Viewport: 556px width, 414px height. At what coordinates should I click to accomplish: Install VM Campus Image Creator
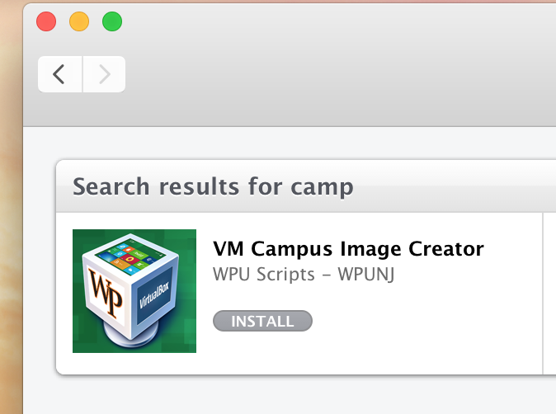pyautogui.click(x=262, y=321)
